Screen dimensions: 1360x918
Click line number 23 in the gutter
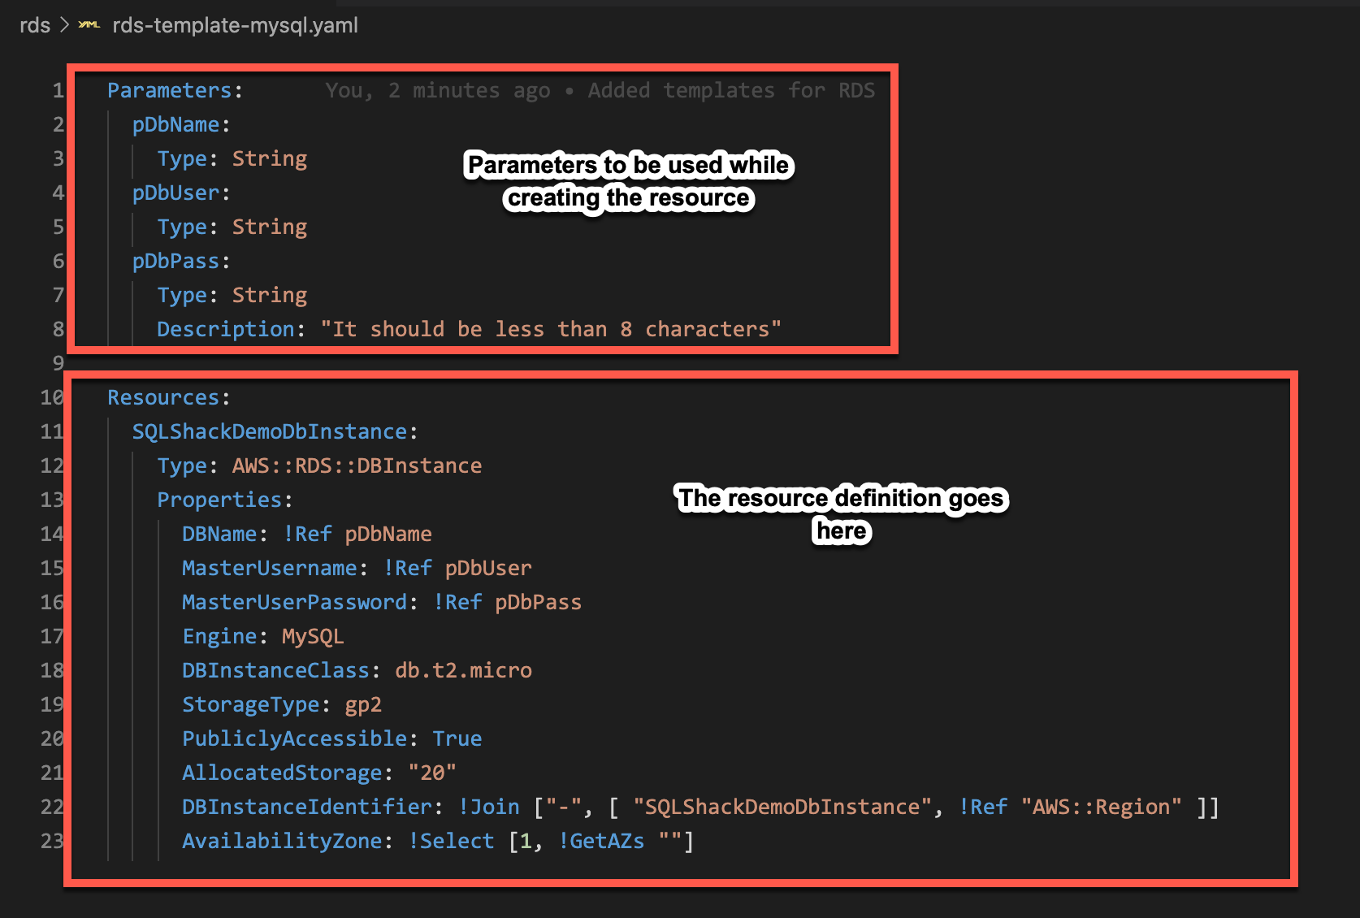click(x=52, y=841)
